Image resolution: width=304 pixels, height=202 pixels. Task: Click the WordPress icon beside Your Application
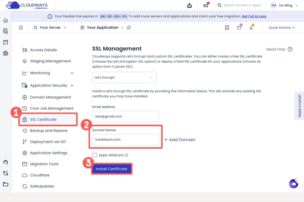(82, 28)
